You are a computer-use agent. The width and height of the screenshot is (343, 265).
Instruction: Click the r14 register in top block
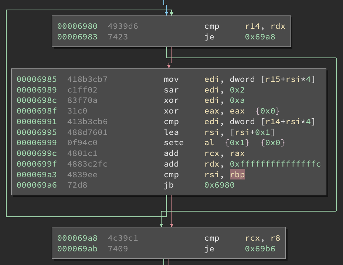click(253, 26)
